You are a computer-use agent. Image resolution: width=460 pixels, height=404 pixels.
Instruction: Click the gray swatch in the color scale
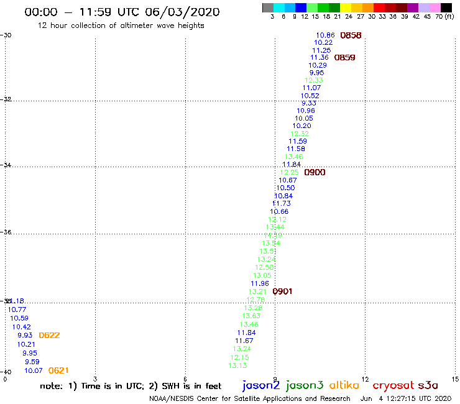[x=268, y=7]
